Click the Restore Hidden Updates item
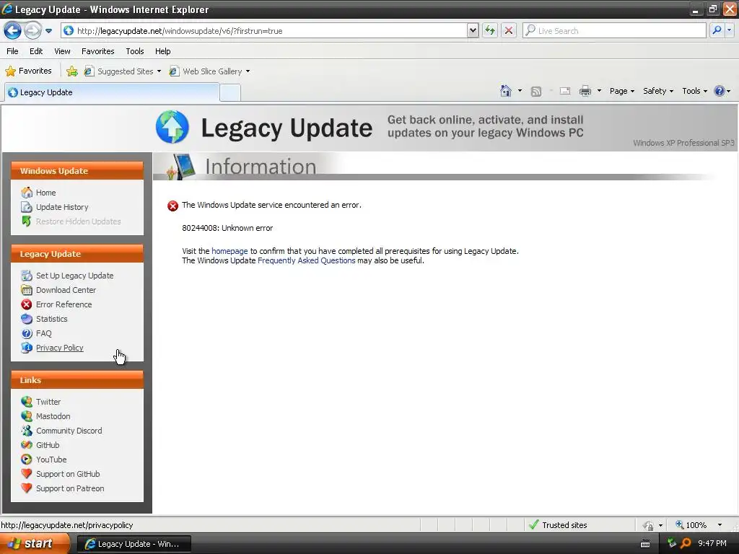 pyautogui.click(x=78, y=221)
